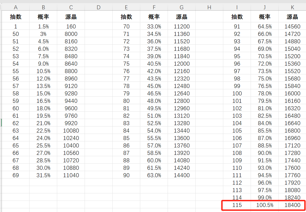Click the column K header
This screenshot has width=306, height=212.
(292, 7)
